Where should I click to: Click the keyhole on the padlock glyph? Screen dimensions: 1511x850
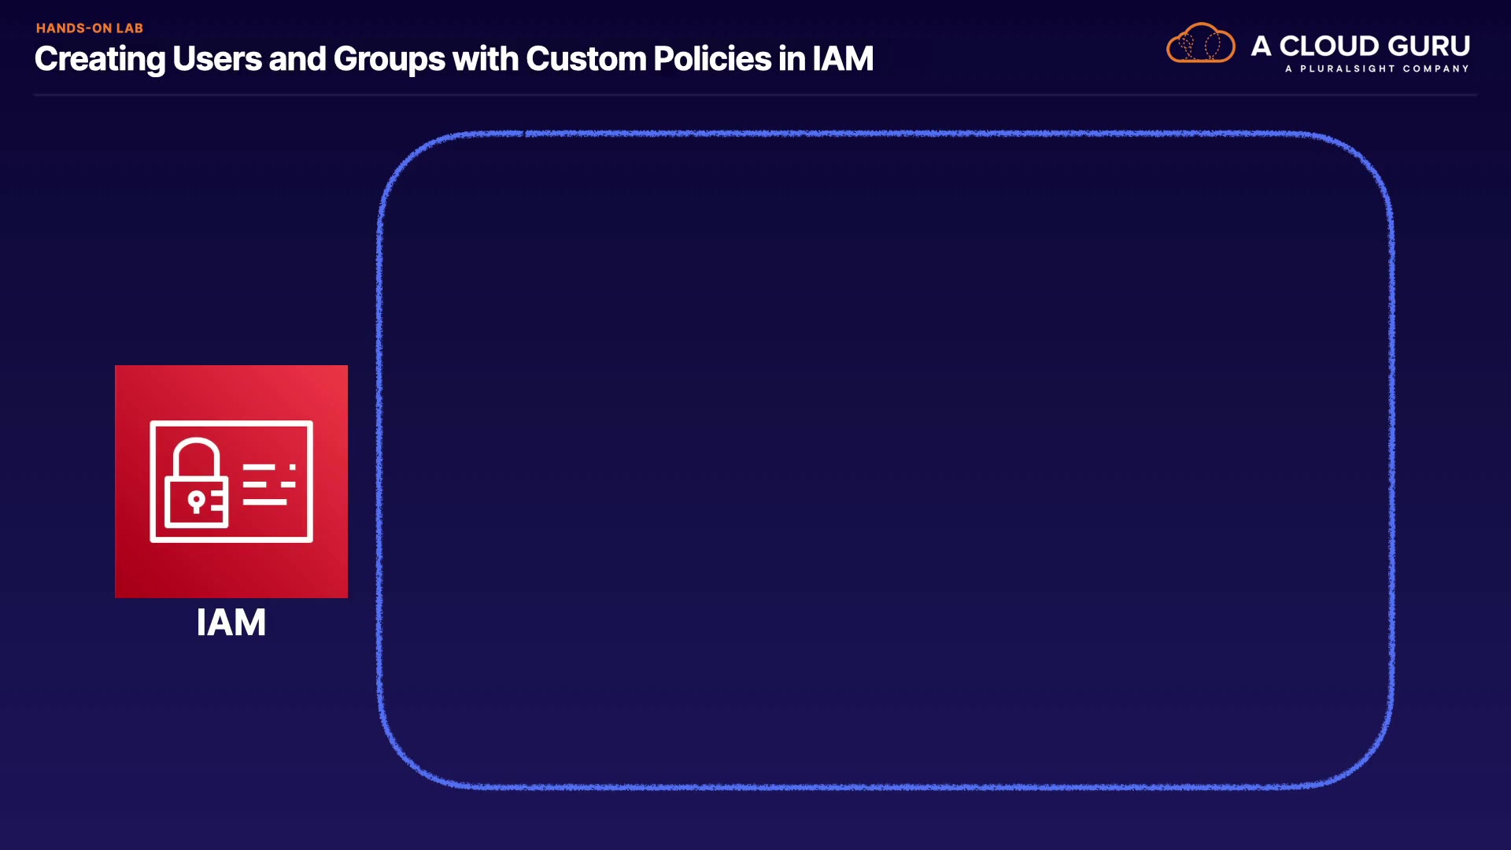click(196, 501)
